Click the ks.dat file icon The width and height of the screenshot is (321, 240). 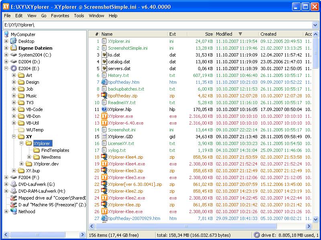tap(104, 55)
